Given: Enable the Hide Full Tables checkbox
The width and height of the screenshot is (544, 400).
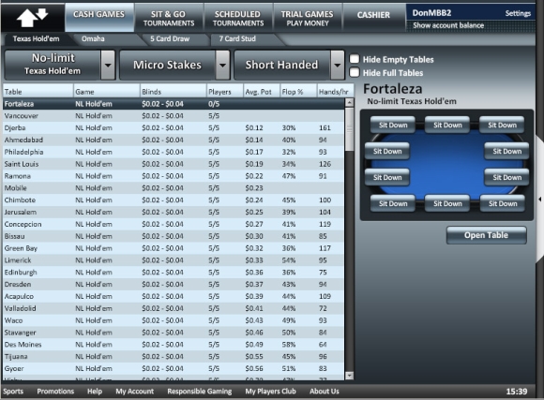Looking at the screenshot, I should pyautogui.click(x=355, y=72).
